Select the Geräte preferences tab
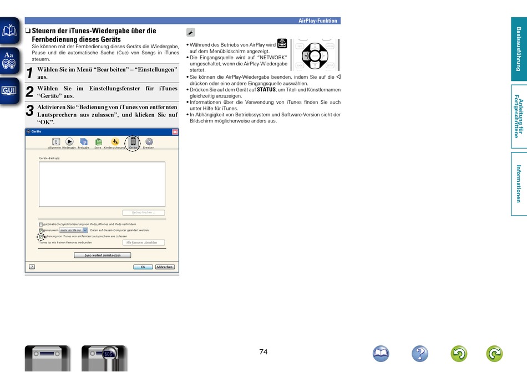 coord(133,143)
